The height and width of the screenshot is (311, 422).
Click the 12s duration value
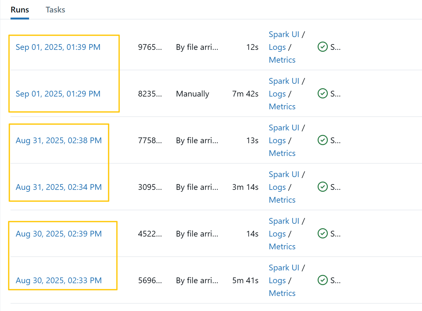point(252,47)
